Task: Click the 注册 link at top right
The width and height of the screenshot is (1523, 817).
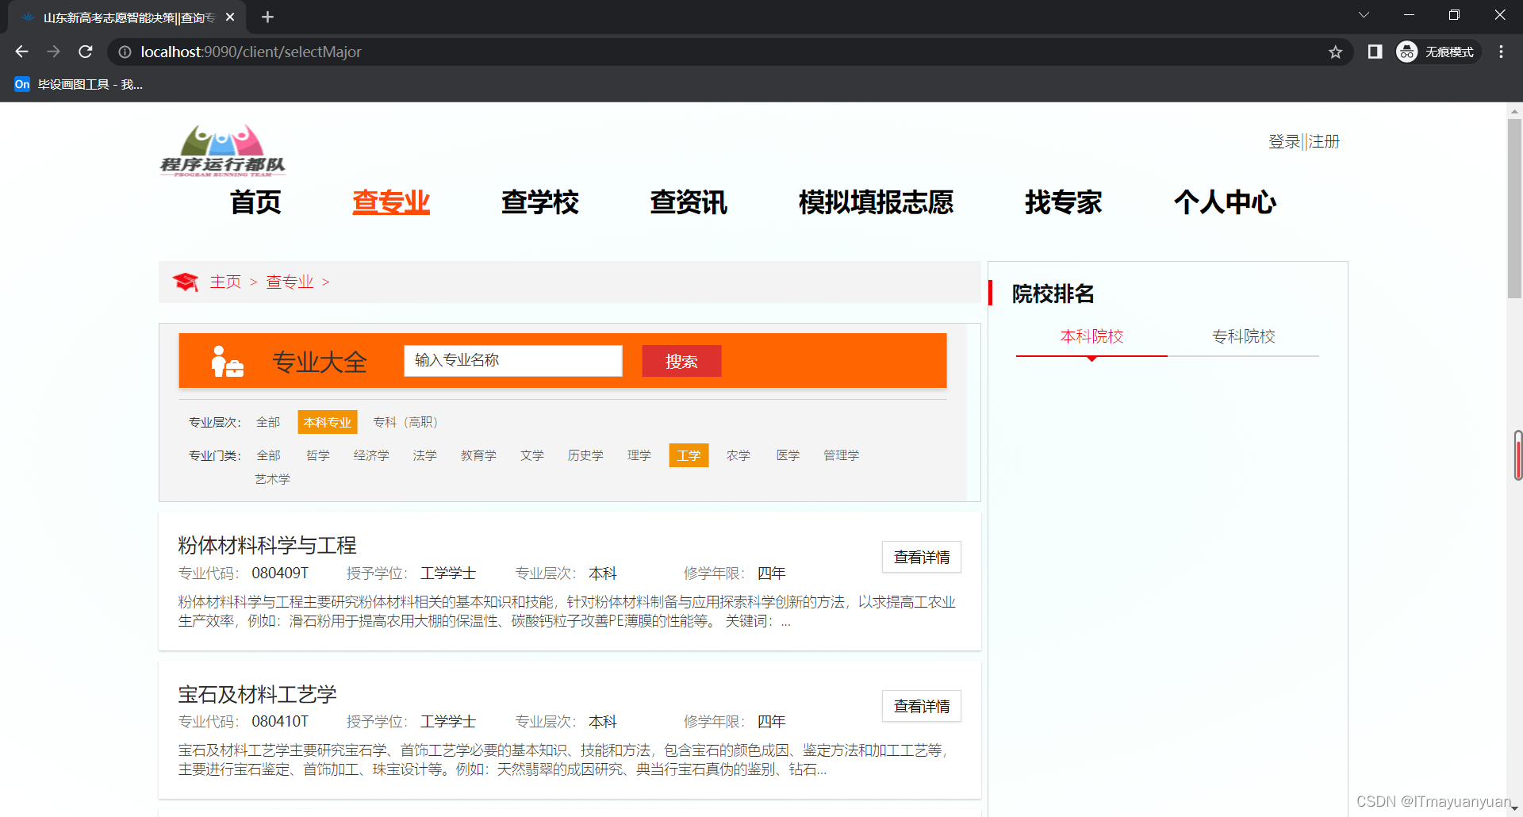Action: pyautogui.click(x=1324, y=141)
